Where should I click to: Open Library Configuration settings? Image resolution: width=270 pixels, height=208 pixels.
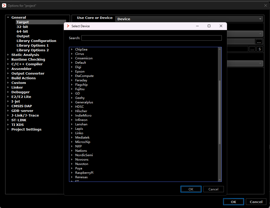pyautogui.click(x=36, y=41)
